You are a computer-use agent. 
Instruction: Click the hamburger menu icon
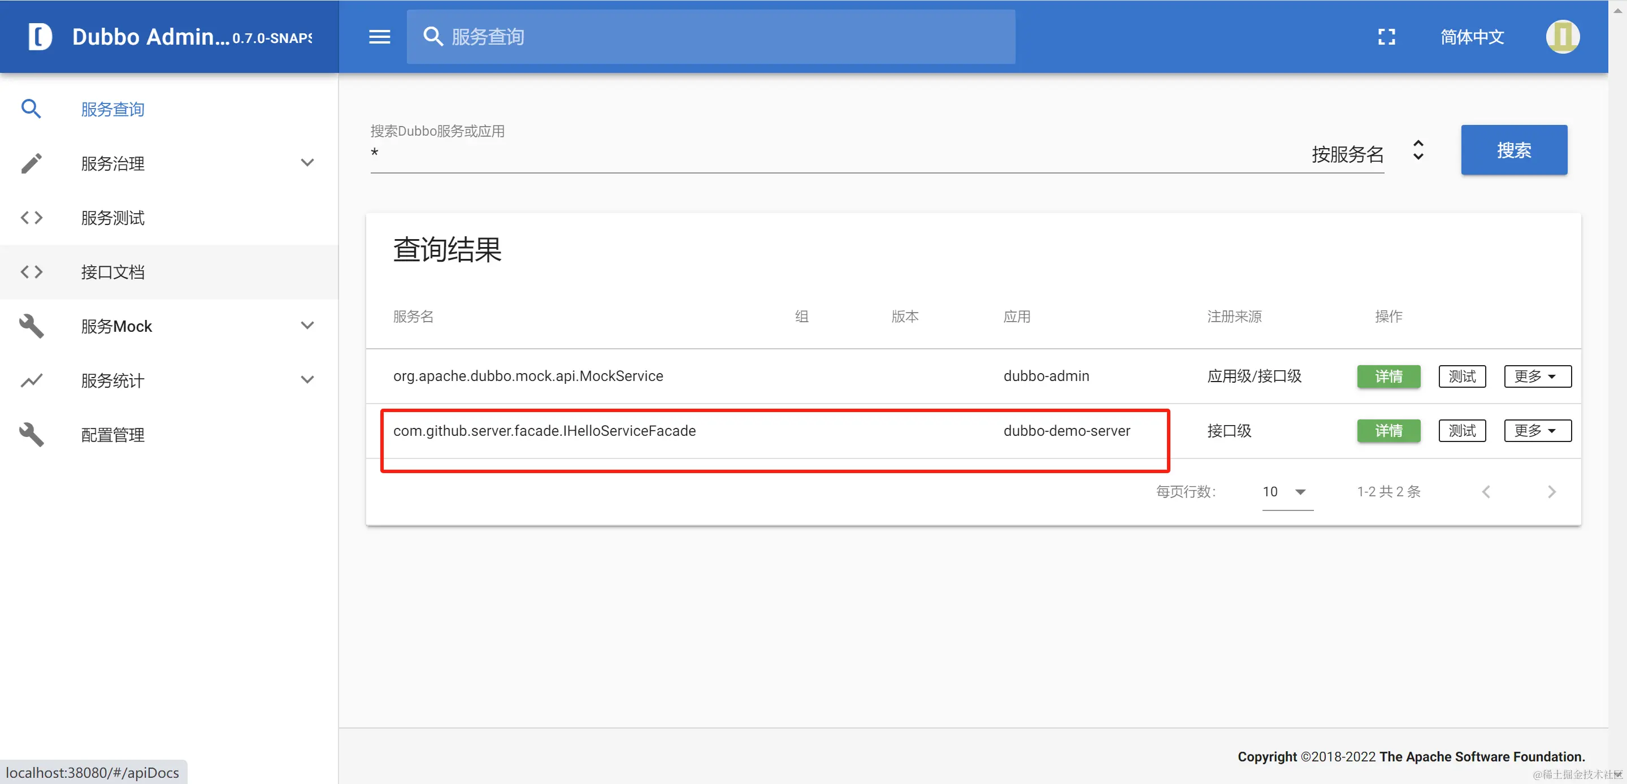click(379, 37)
